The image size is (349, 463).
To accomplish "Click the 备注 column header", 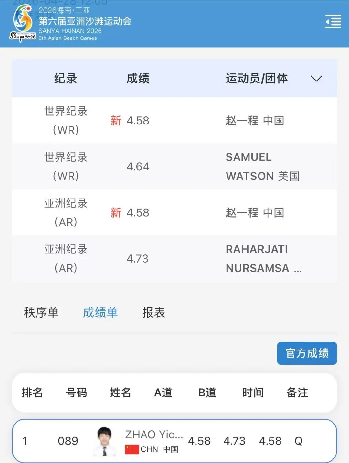I will [297, 393].
